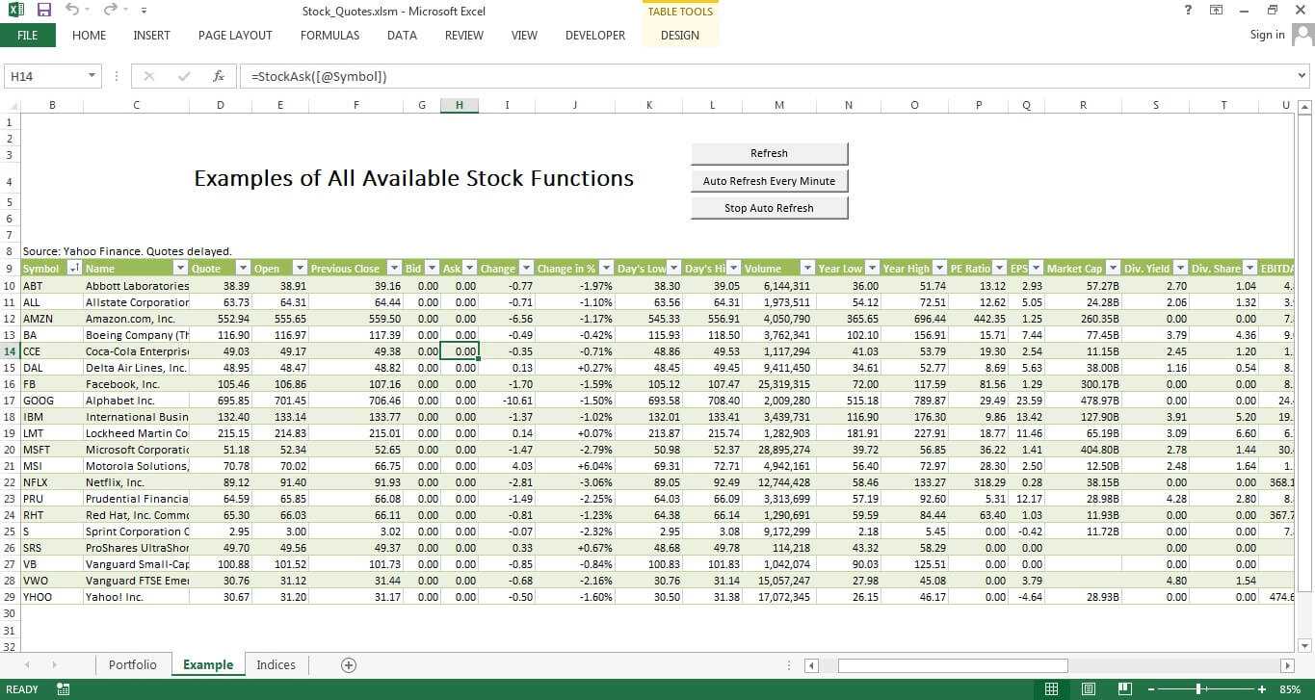The image size is (1315, 700).
Task: Open the Table Tools DESIGN tab
Action: (x=680, y=36)
